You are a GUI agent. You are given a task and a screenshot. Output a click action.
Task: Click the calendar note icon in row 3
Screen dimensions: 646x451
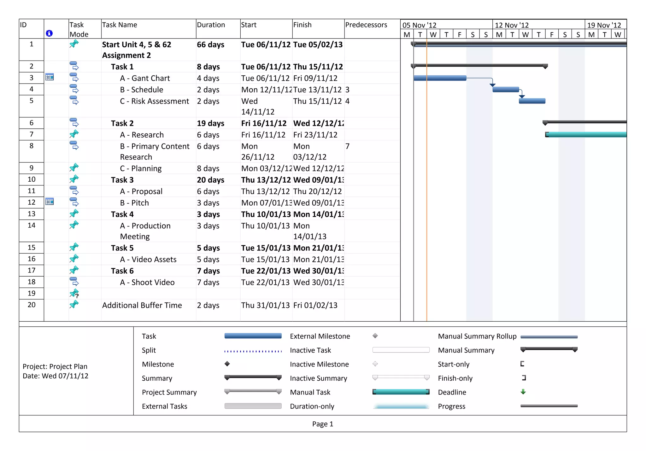50,77
